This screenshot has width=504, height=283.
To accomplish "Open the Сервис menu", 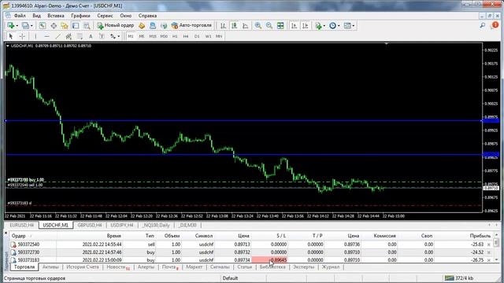I will pyautogui.click(x=105, y=16).
